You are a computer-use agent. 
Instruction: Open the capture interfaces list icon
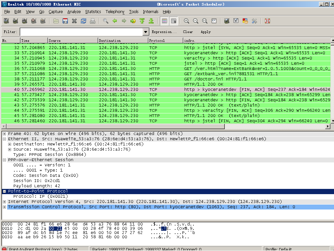point(7,21)
